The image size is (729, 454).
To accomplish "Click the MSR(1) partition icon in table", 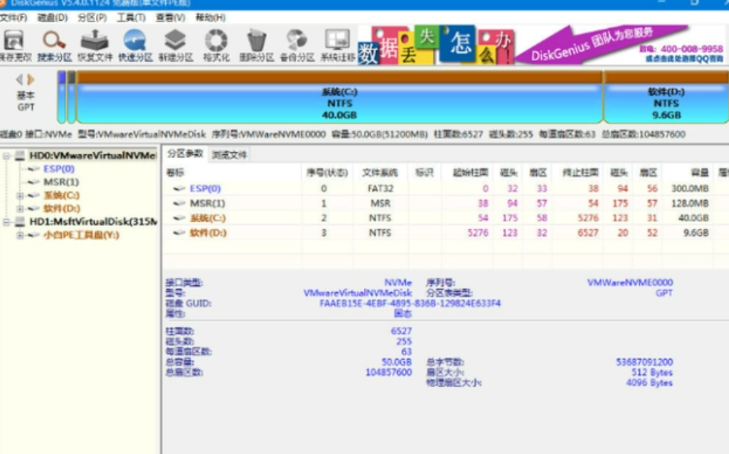I will (179, 204).
